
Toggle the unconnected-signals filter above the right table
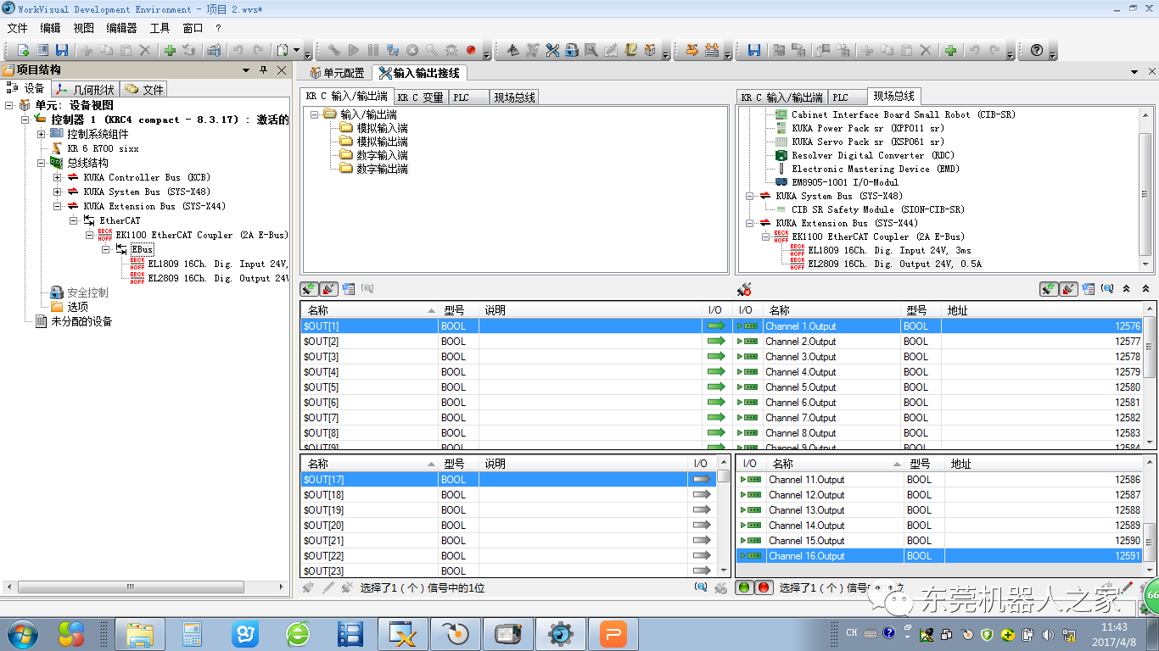[x=1068, y=289]
